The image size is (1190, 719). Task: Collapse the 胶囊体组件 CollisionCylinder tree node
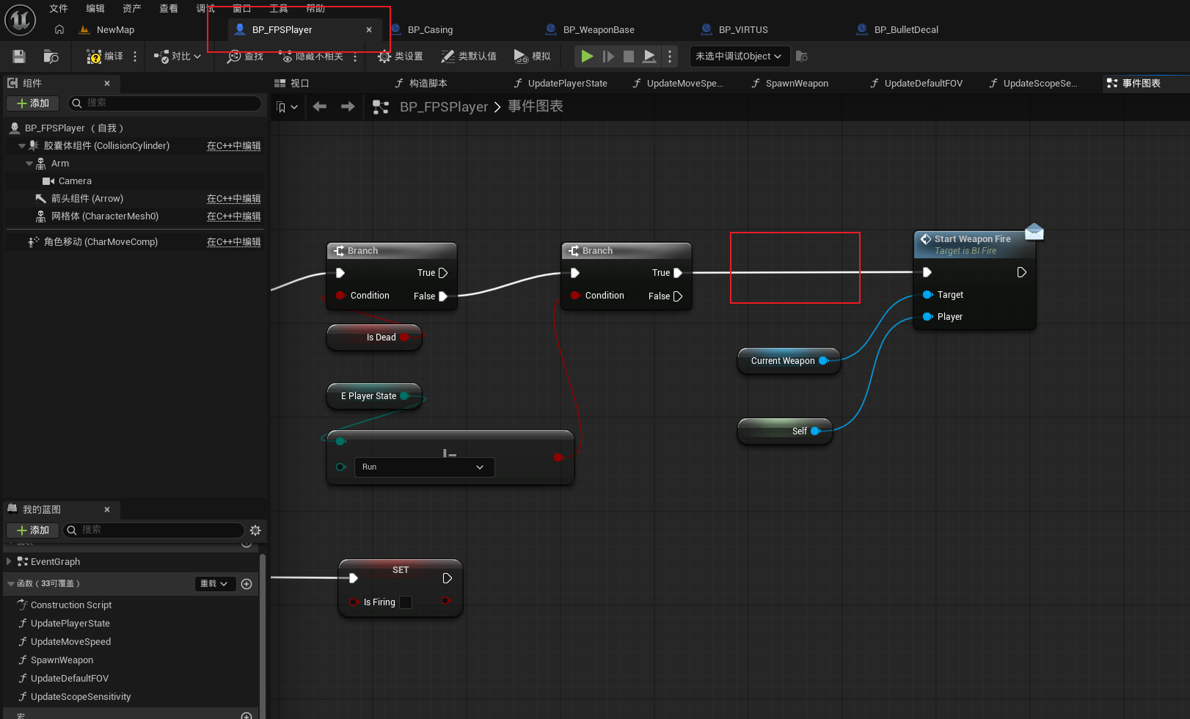coord(22,146)
